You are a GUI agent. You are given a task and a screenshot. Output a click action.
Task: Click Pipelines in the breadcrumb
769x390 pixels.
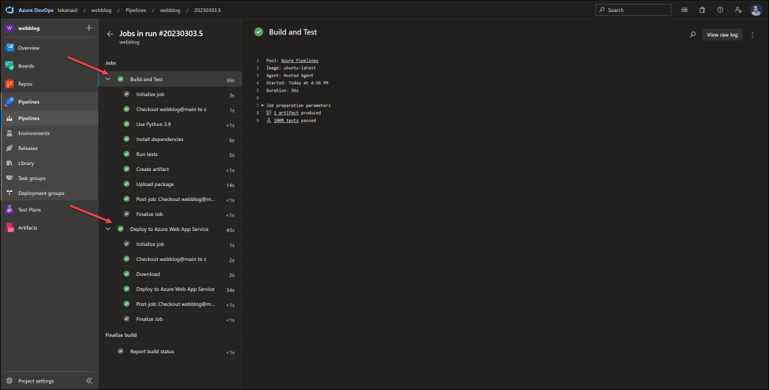(136, 10)
